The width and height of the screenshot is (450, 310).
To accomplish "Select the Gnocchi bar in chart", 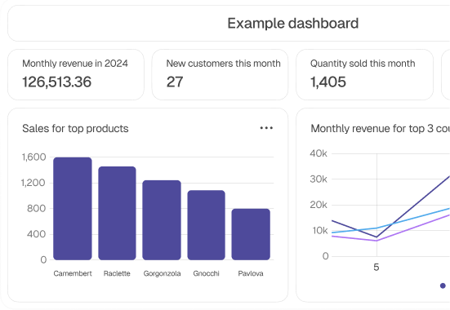I will pyautogui.click(x=207, y=225).
